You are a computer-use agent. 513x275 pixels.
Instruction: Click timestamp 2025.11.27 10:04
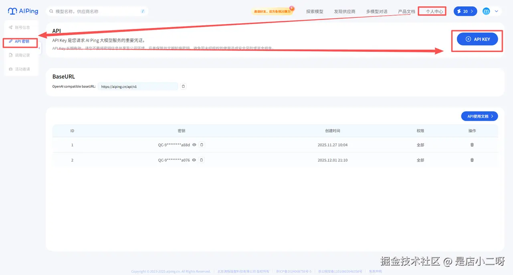coord(333,145)
